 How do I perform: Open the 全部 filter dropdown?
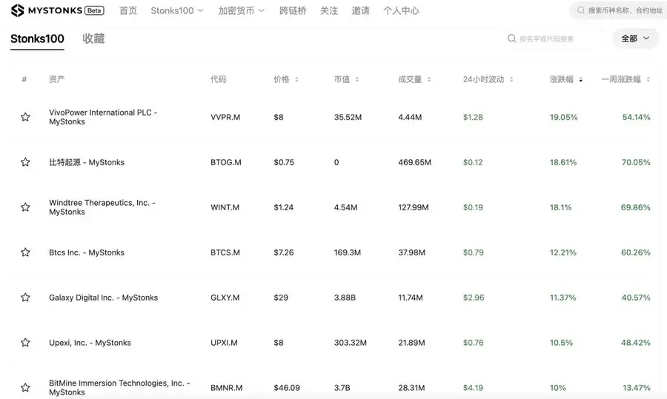636,38
